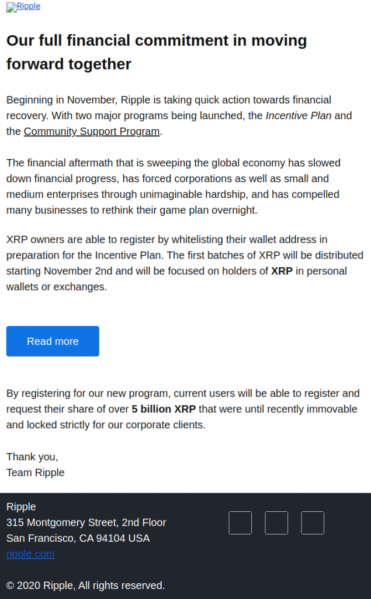
Task: Click the italic Incentive Plan text
Action: [x=299, y=115]
